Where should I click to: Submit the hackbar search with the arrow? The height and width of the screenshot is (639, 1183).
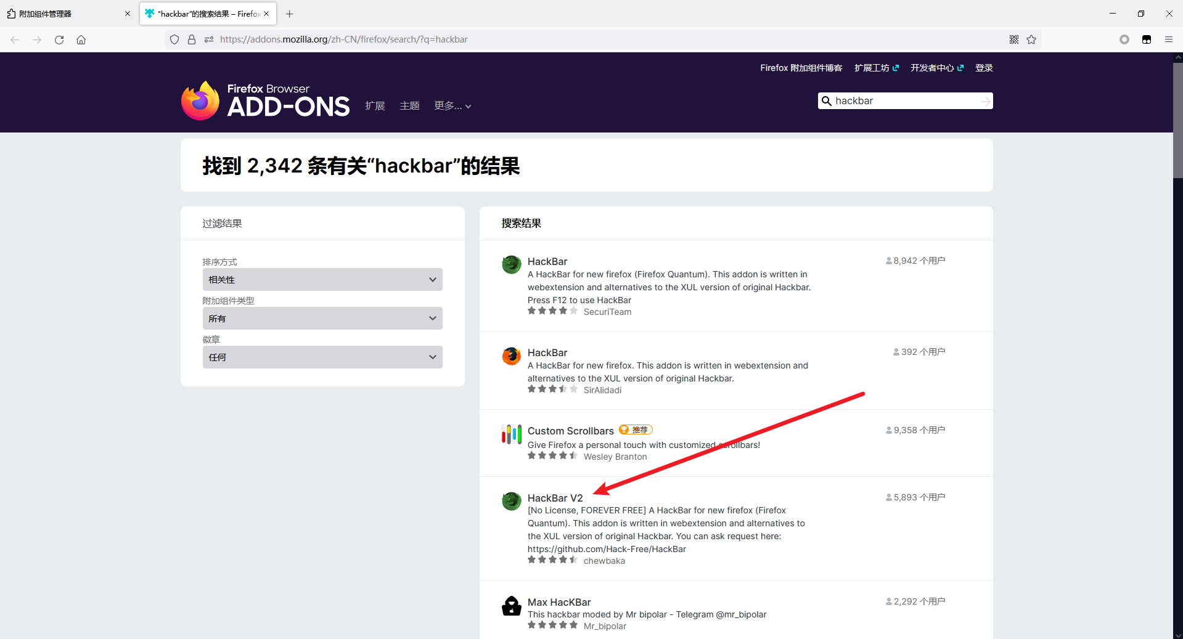click(x=985, y=101)
